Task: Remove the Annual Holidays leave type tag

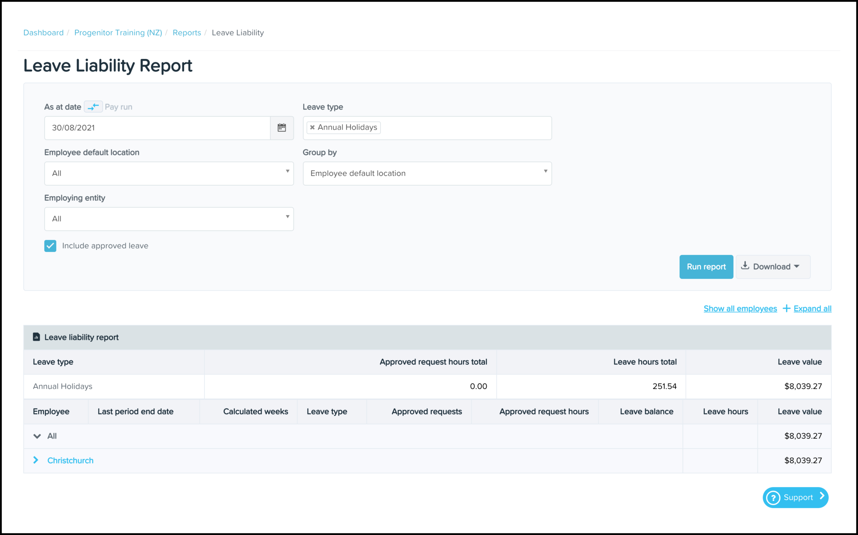Action: point(312,127)
